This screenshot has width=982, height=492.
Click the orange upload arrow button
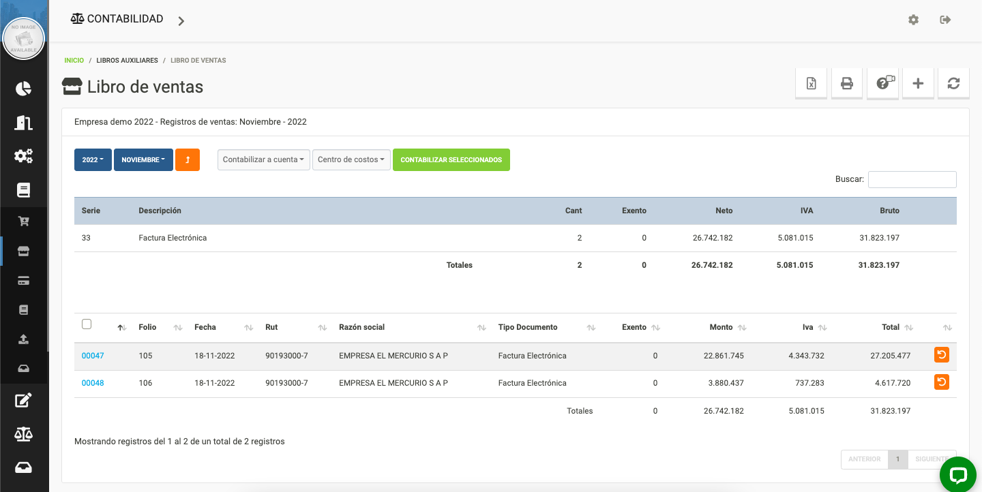pos(188,159)
